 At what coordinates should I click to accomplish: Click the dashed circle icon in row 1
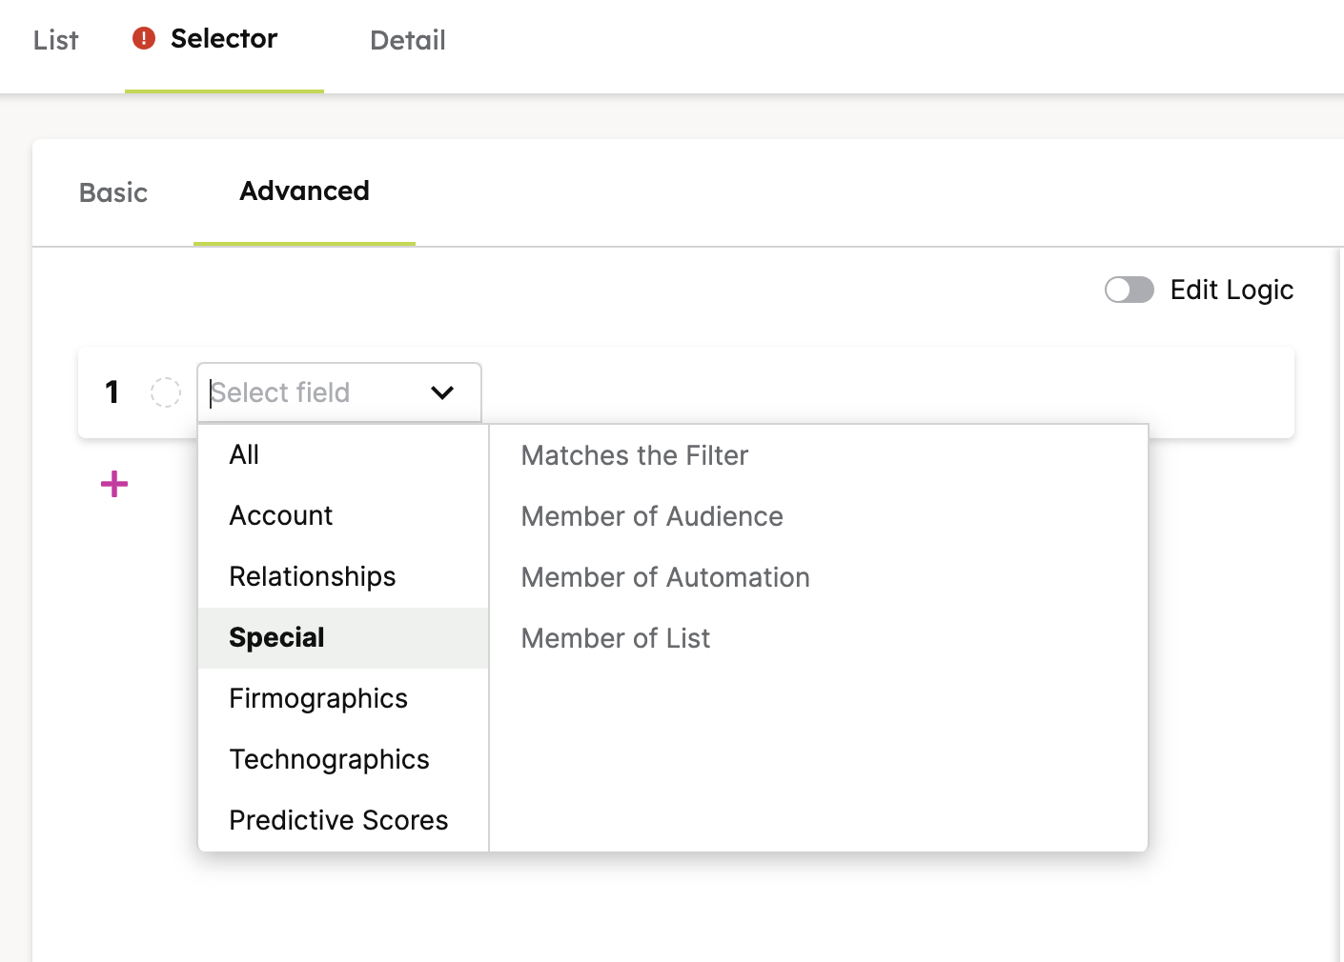point(166,392)
